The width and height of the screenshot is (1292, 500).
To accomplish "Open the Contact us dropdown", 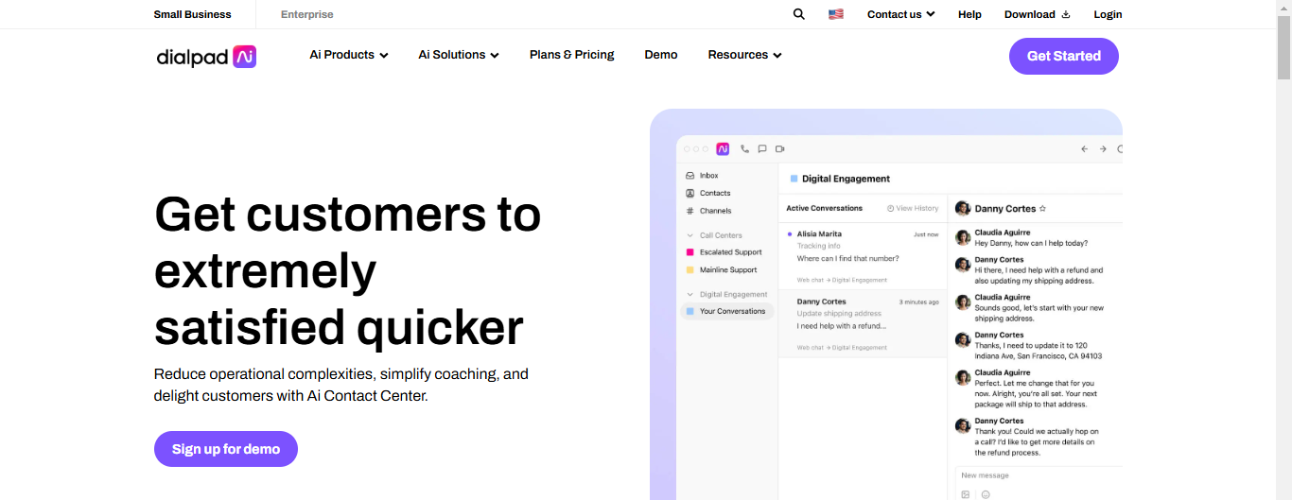I will tap(901, 14).
